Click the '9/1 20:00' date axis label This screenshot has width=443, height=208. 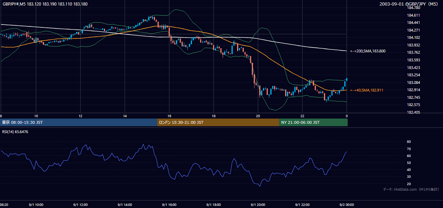pyautogui.click(x=258, y=205)
